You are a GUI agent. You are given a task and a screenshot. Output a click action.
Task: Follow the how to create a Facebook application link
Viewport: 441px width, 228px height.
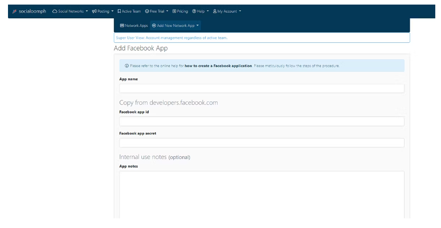coord(218,66)
